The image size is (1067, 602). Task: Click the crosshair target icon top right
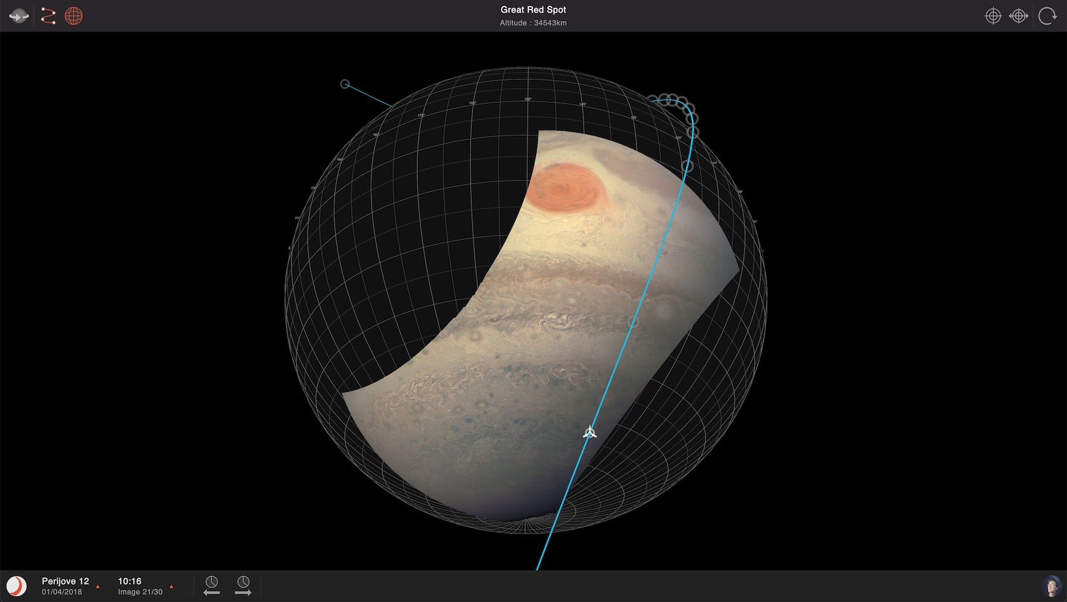993,15
